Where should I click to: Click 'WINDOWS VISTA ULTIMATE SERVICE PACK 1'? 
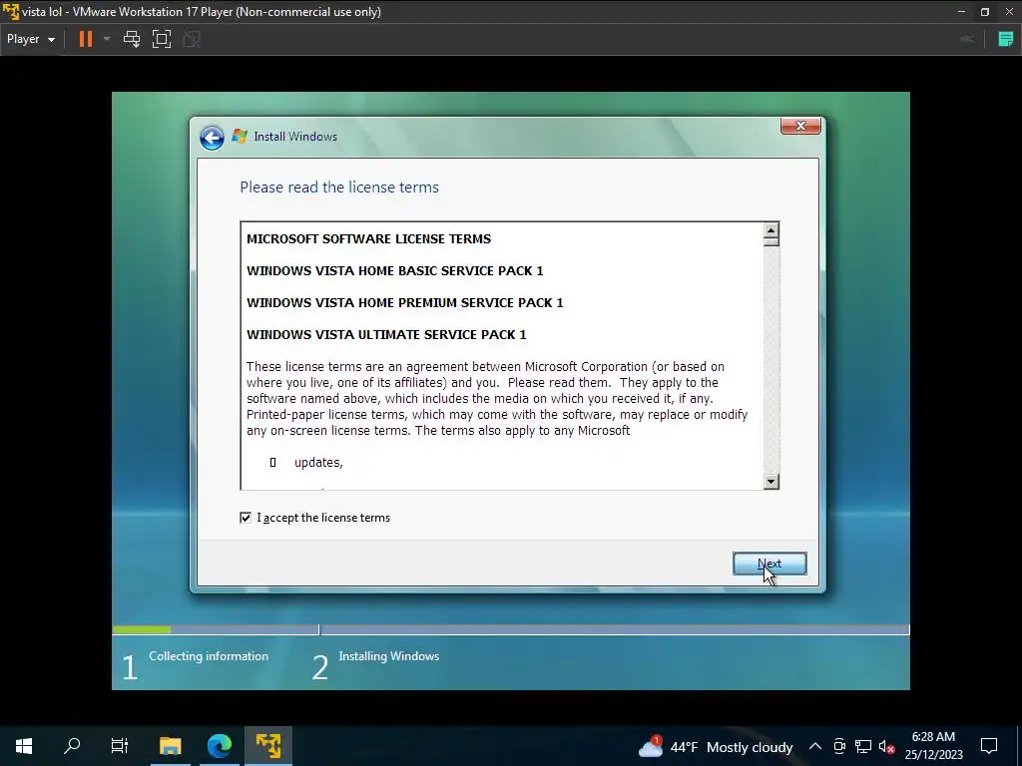click(386, 335)
